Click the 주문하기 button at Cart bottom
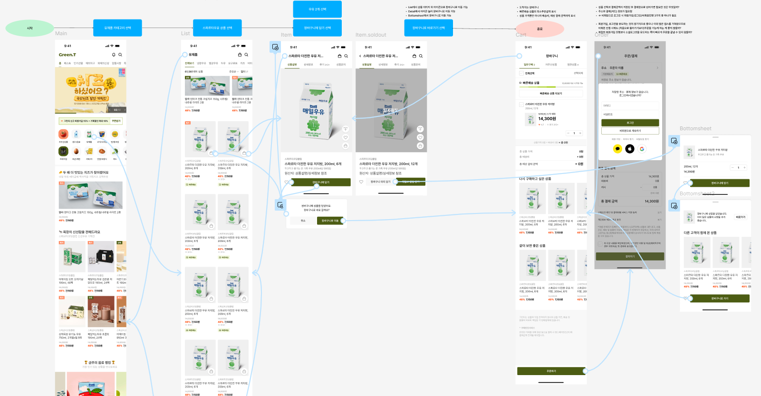Screen dimensions: 761x396 pyautogui.click(x=551, y=371)
